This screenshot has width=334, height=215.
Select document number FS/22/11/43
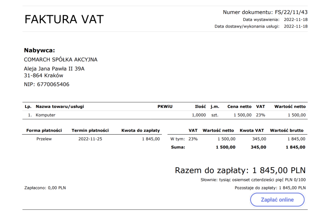pos(291,12)
